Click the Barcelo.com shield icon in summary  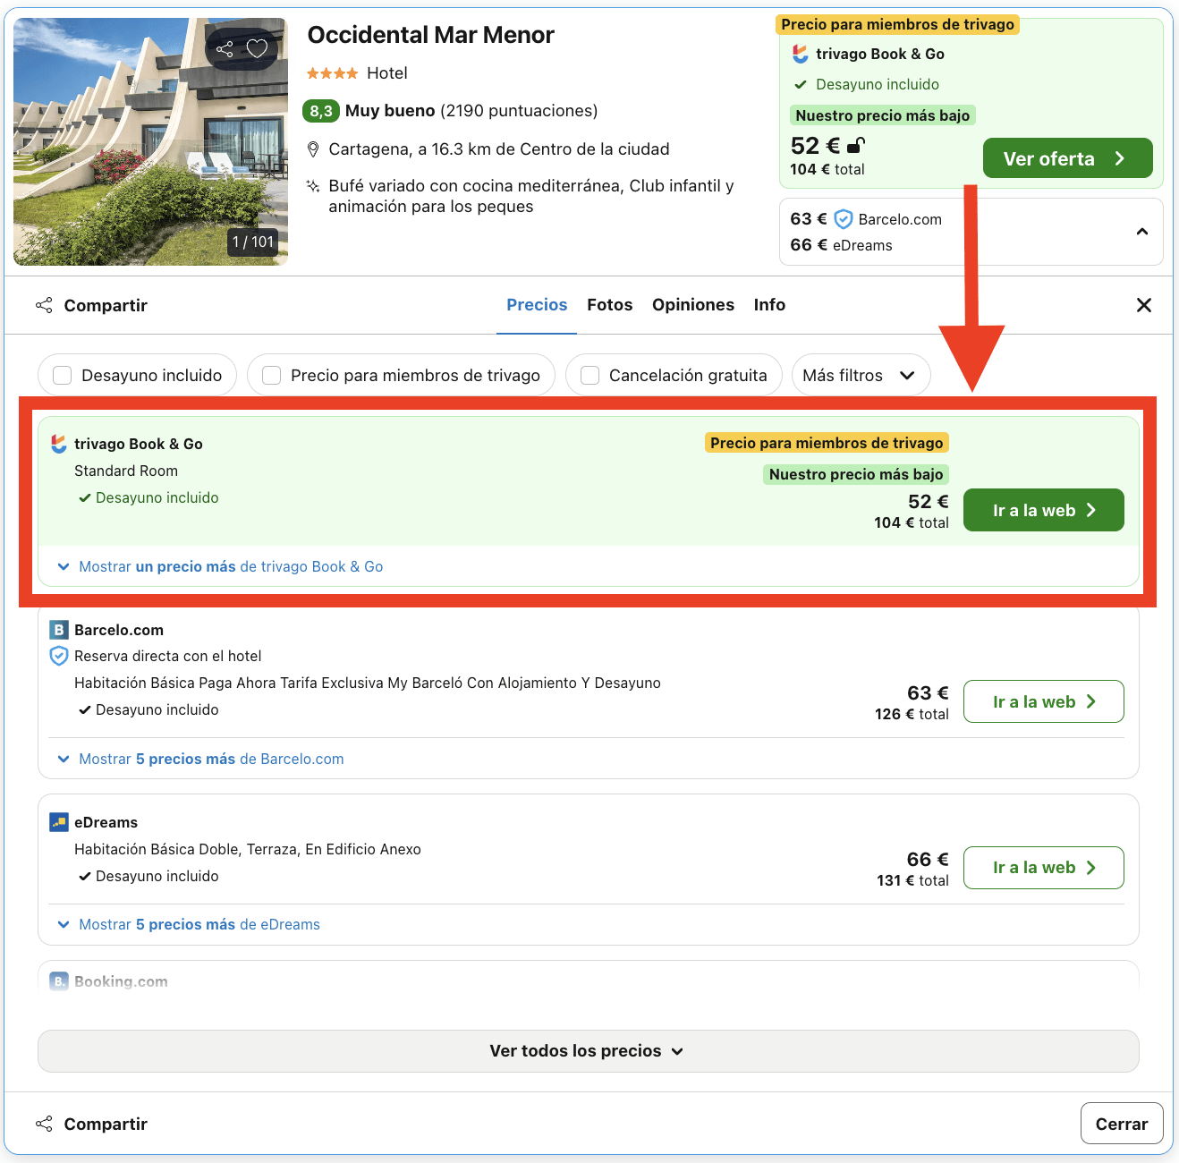coord(844,219)
